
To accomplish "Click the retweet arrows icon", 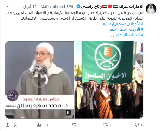I will (105, 125).
